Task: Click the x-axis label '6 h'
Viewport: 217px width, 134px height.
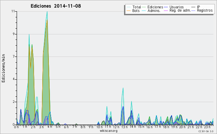Action: (x=66, y=127)
